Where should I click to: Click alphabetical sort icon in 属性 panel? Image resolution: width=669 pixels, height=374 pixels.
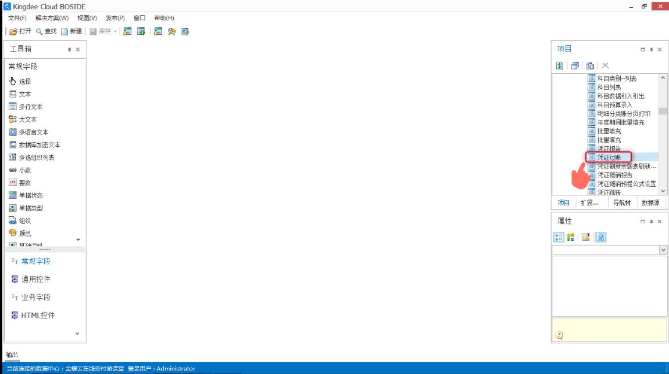coord(571,237)
